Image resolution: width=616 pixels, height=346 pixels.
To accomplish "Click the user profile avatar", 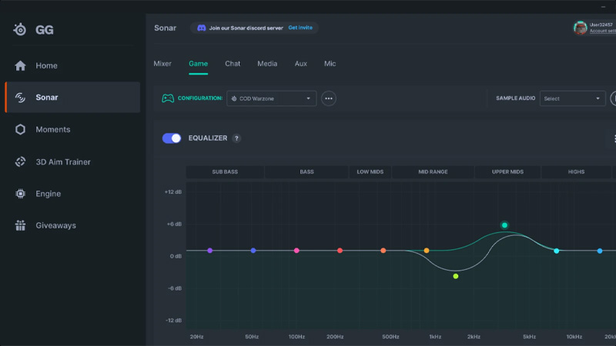I will pos(580,28).
